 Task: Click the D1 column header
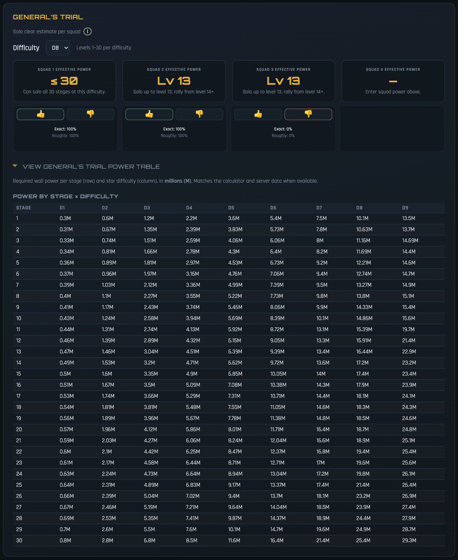(x=62, y=208)
